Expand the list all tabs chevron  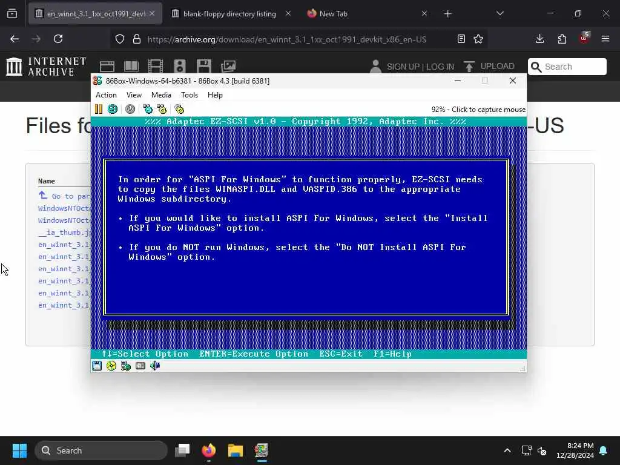500,14
